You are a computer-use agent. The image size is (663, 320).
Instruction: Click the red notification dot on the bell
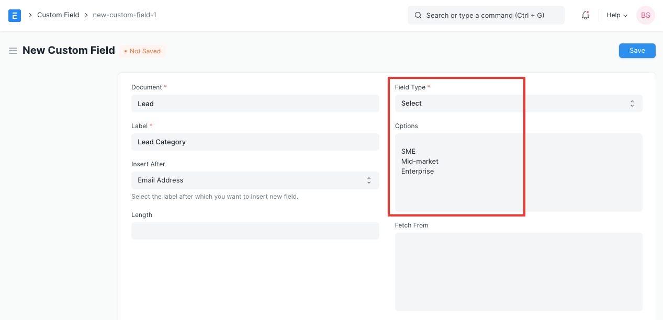point(589,12)
